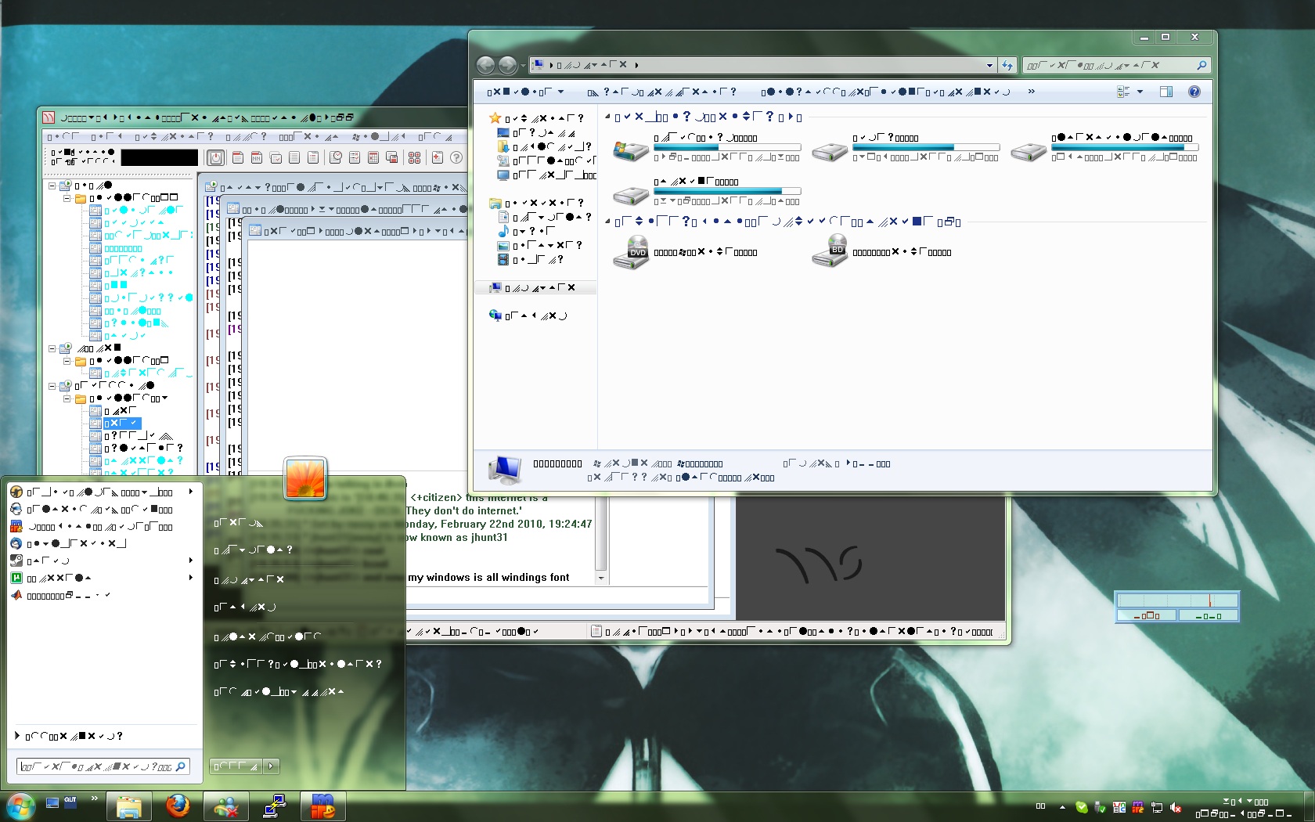Toggle the preview pane button in Explorer
Screen dimensions: 1315x822
tap(1165, 92)
